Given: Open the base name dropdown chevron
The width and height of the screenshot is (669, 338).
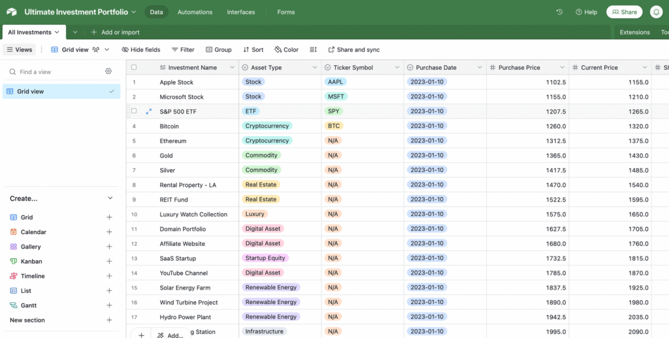Looking at the screenshot, I should (133, 12).
